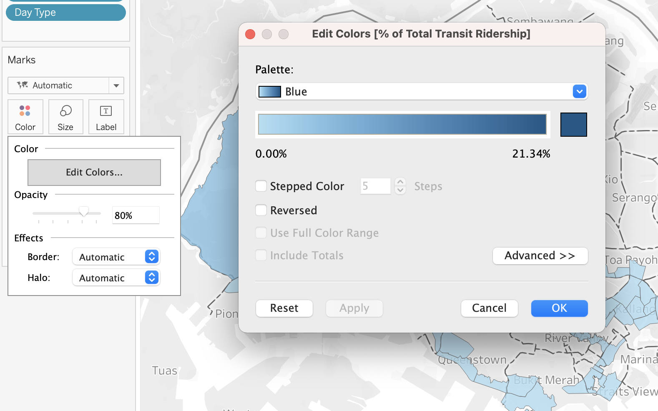Screen dimensions: 658x411
Task: Open the Label marks card
Action: (106, 117)
